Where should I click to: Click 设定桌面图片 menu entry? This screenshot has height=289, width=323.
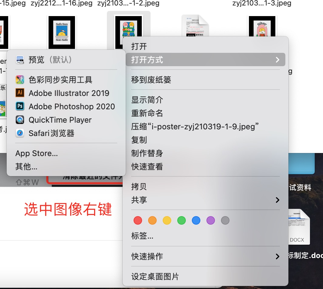(x=155, y=277)
